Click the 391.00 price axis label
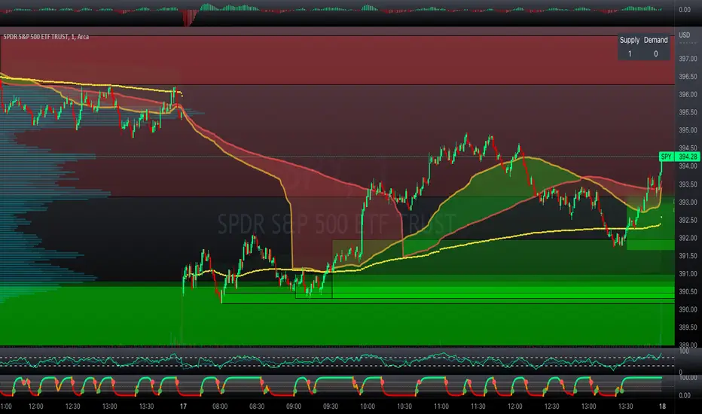 click(688, 274)
